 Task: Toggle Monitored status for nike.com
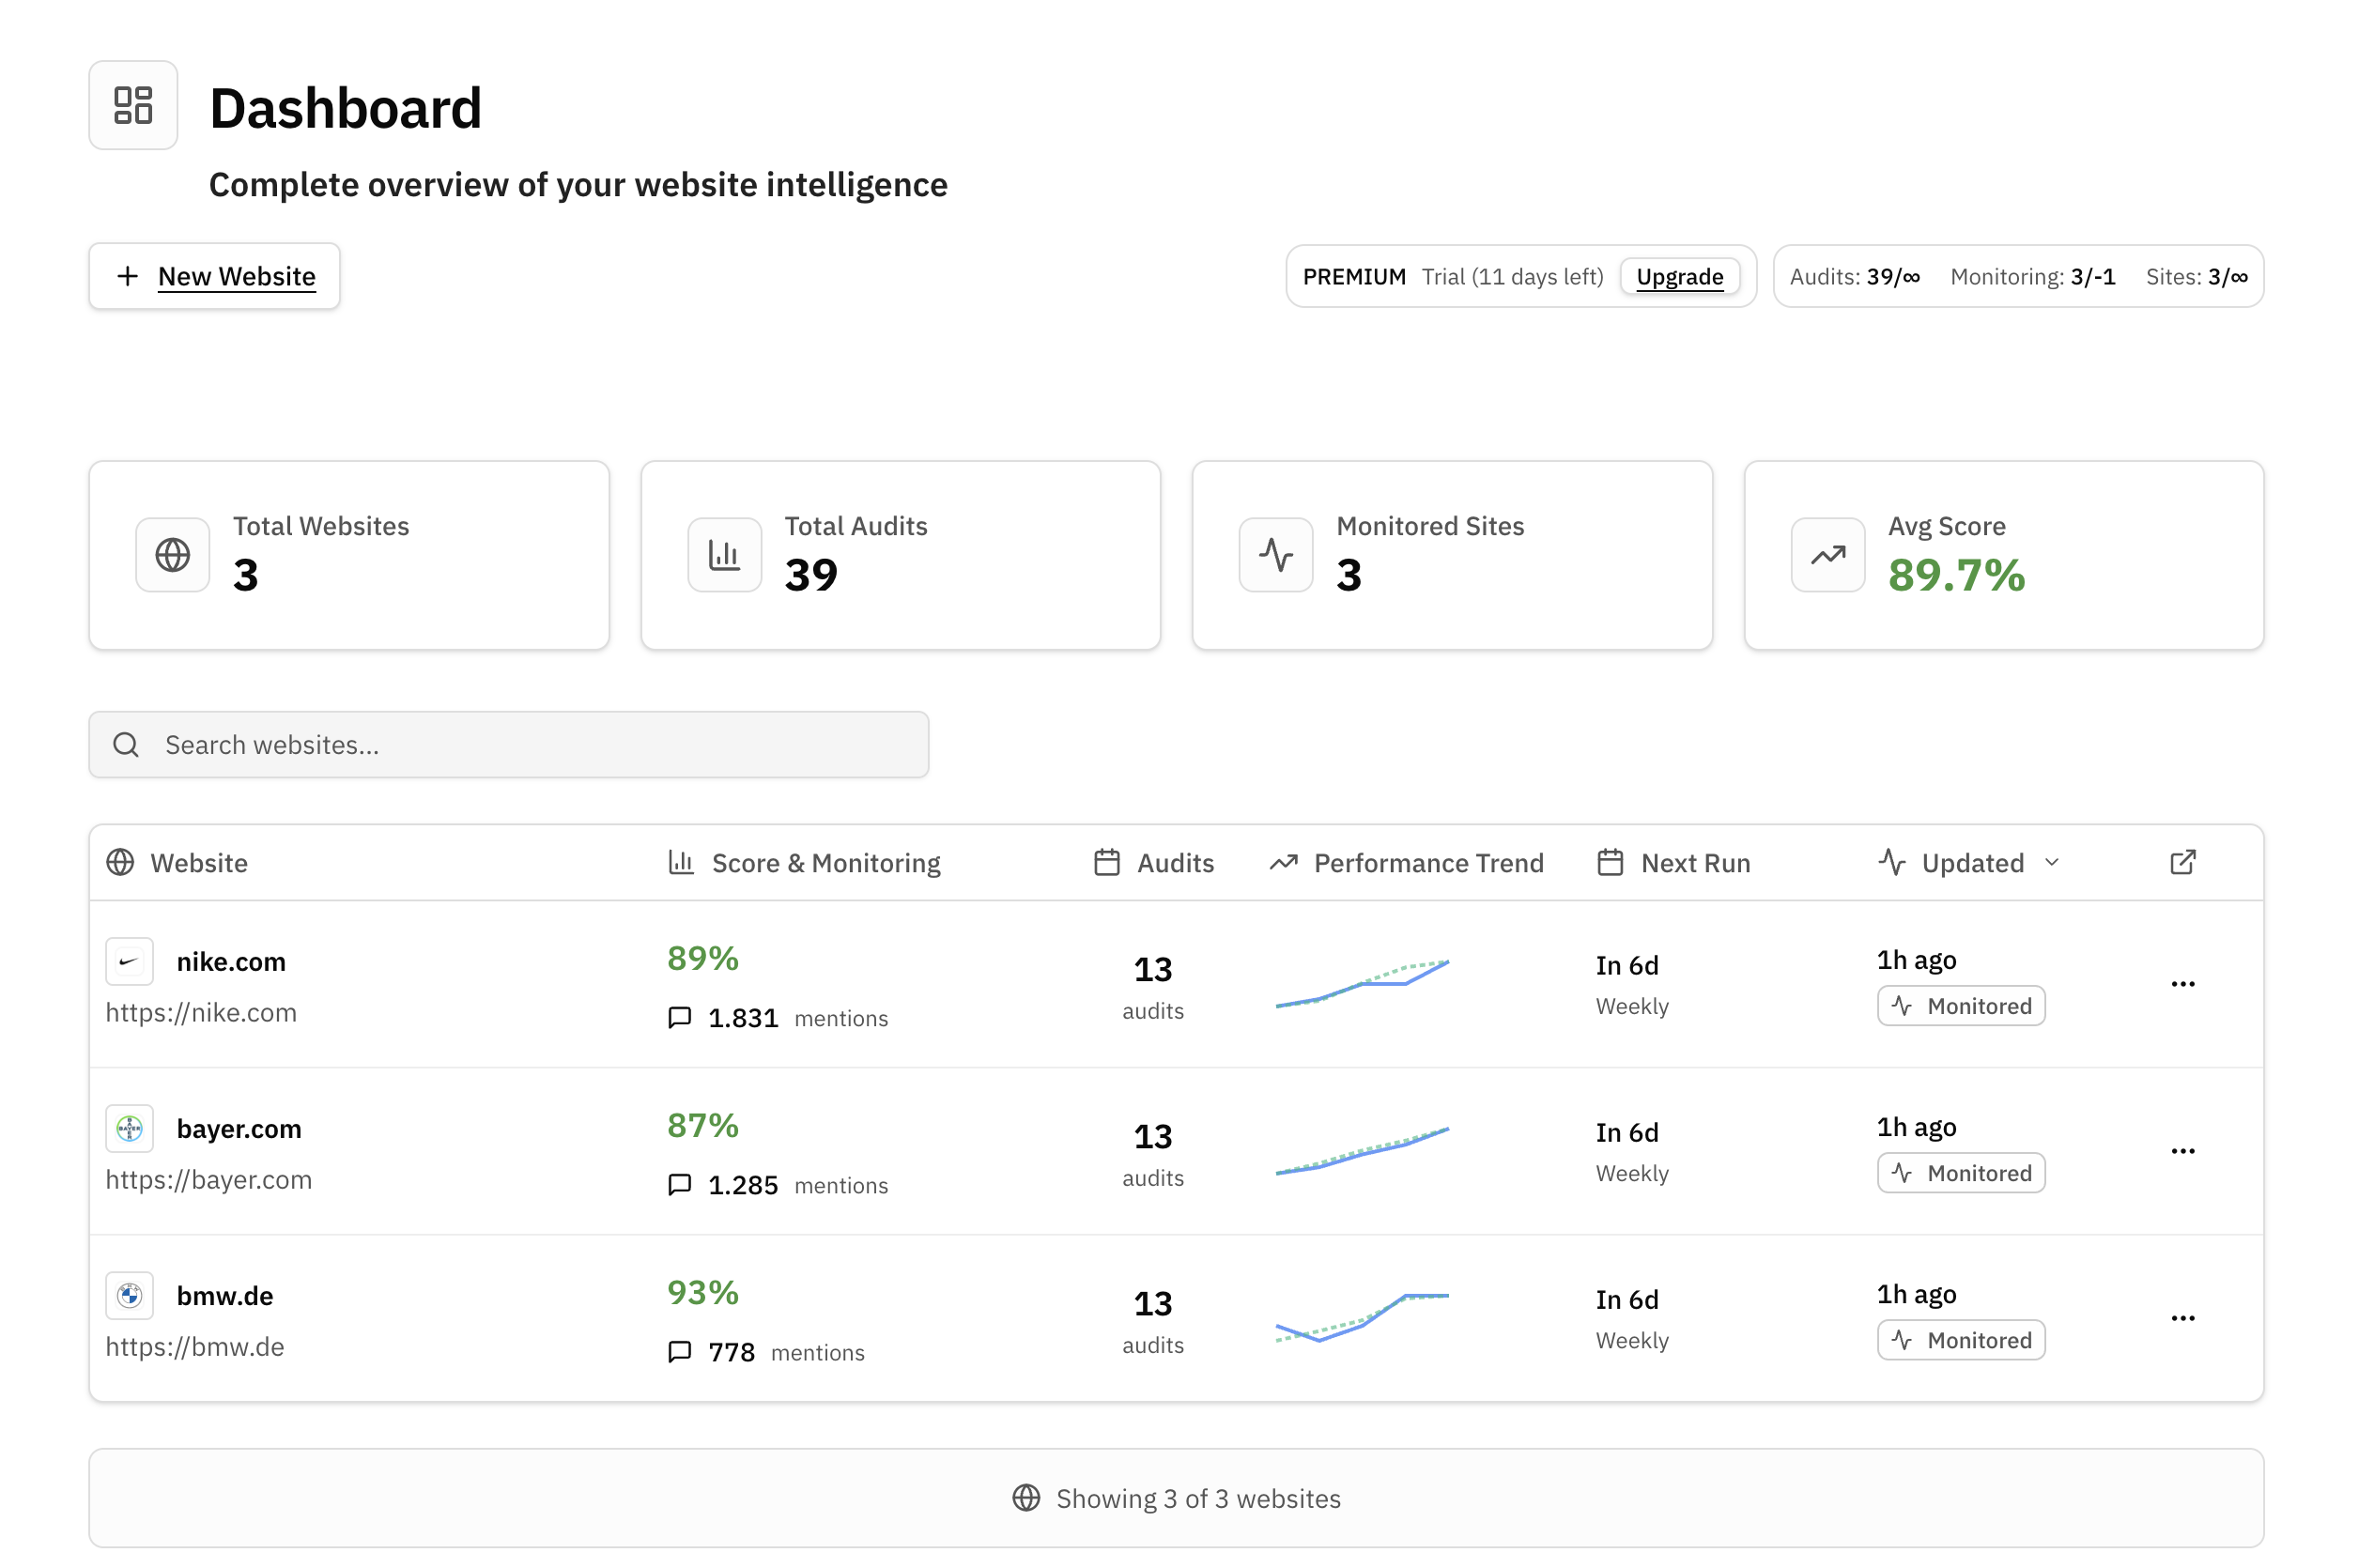point(1960,1006)
